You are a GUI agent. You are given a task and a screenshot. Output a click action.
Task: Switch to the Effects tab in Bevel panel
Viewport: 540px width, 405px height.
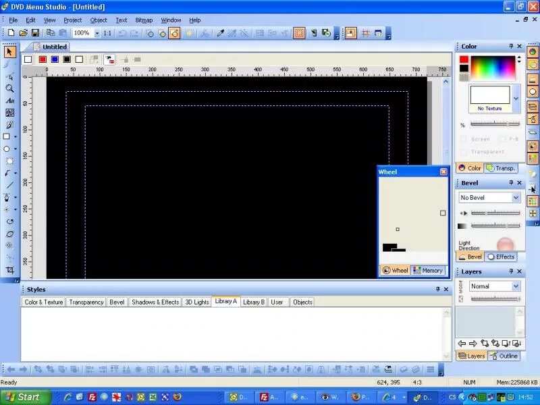(501, 257)
